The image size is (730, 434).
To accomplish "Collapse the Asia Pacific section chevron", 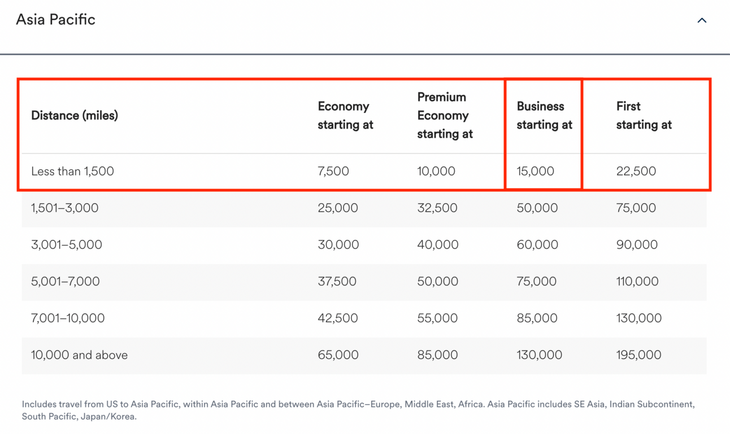I will coord(702,20).
